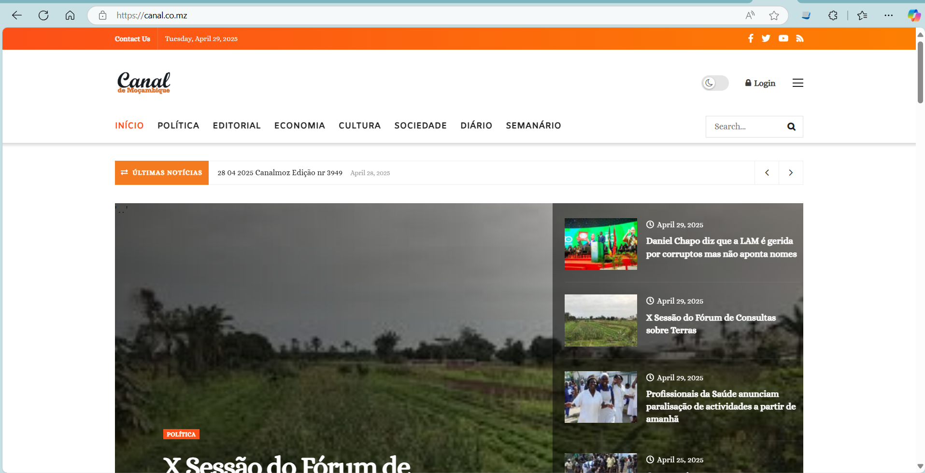925x473 pixels.
Task: Open Profissionais da Saúde article headline
Action: (721, 406)
